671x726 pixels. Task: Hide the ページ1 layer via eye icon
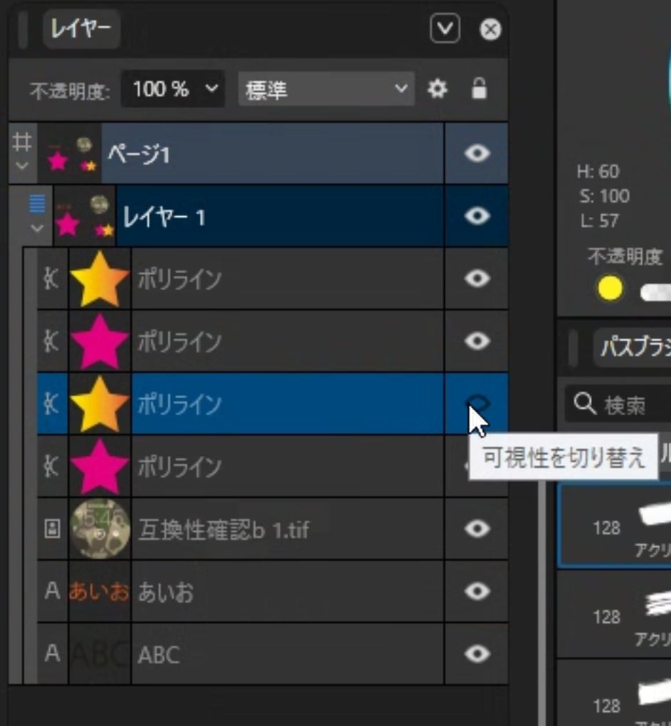pos(476,154)
